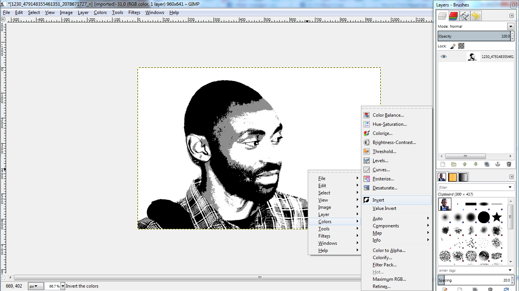Screen dimensions: 519x291
Task: Click the canvas horizontal scrollbar
Action: [x=260, y=277]
